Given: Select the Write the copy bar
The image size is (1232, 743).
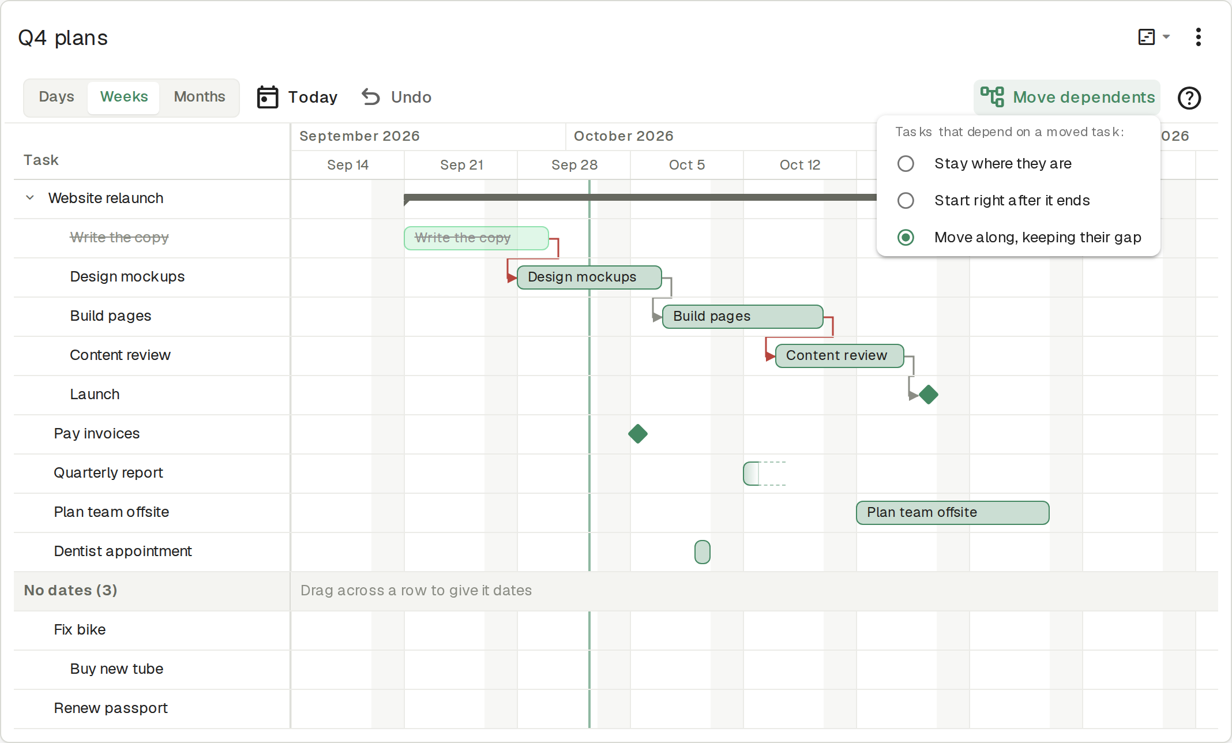Looking at the screenshot, I should coord(476,238).
